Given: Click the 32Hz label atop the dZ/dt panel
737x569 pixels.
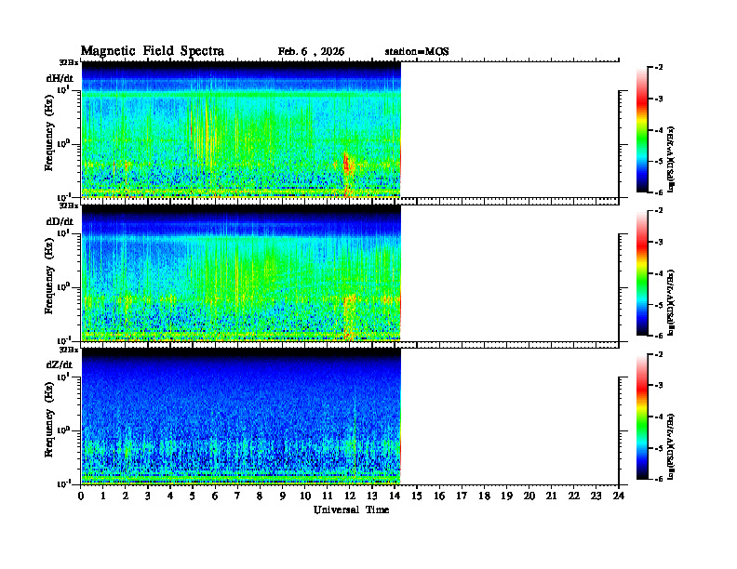Looking at the screenshot, I should [x=69, y=350].
